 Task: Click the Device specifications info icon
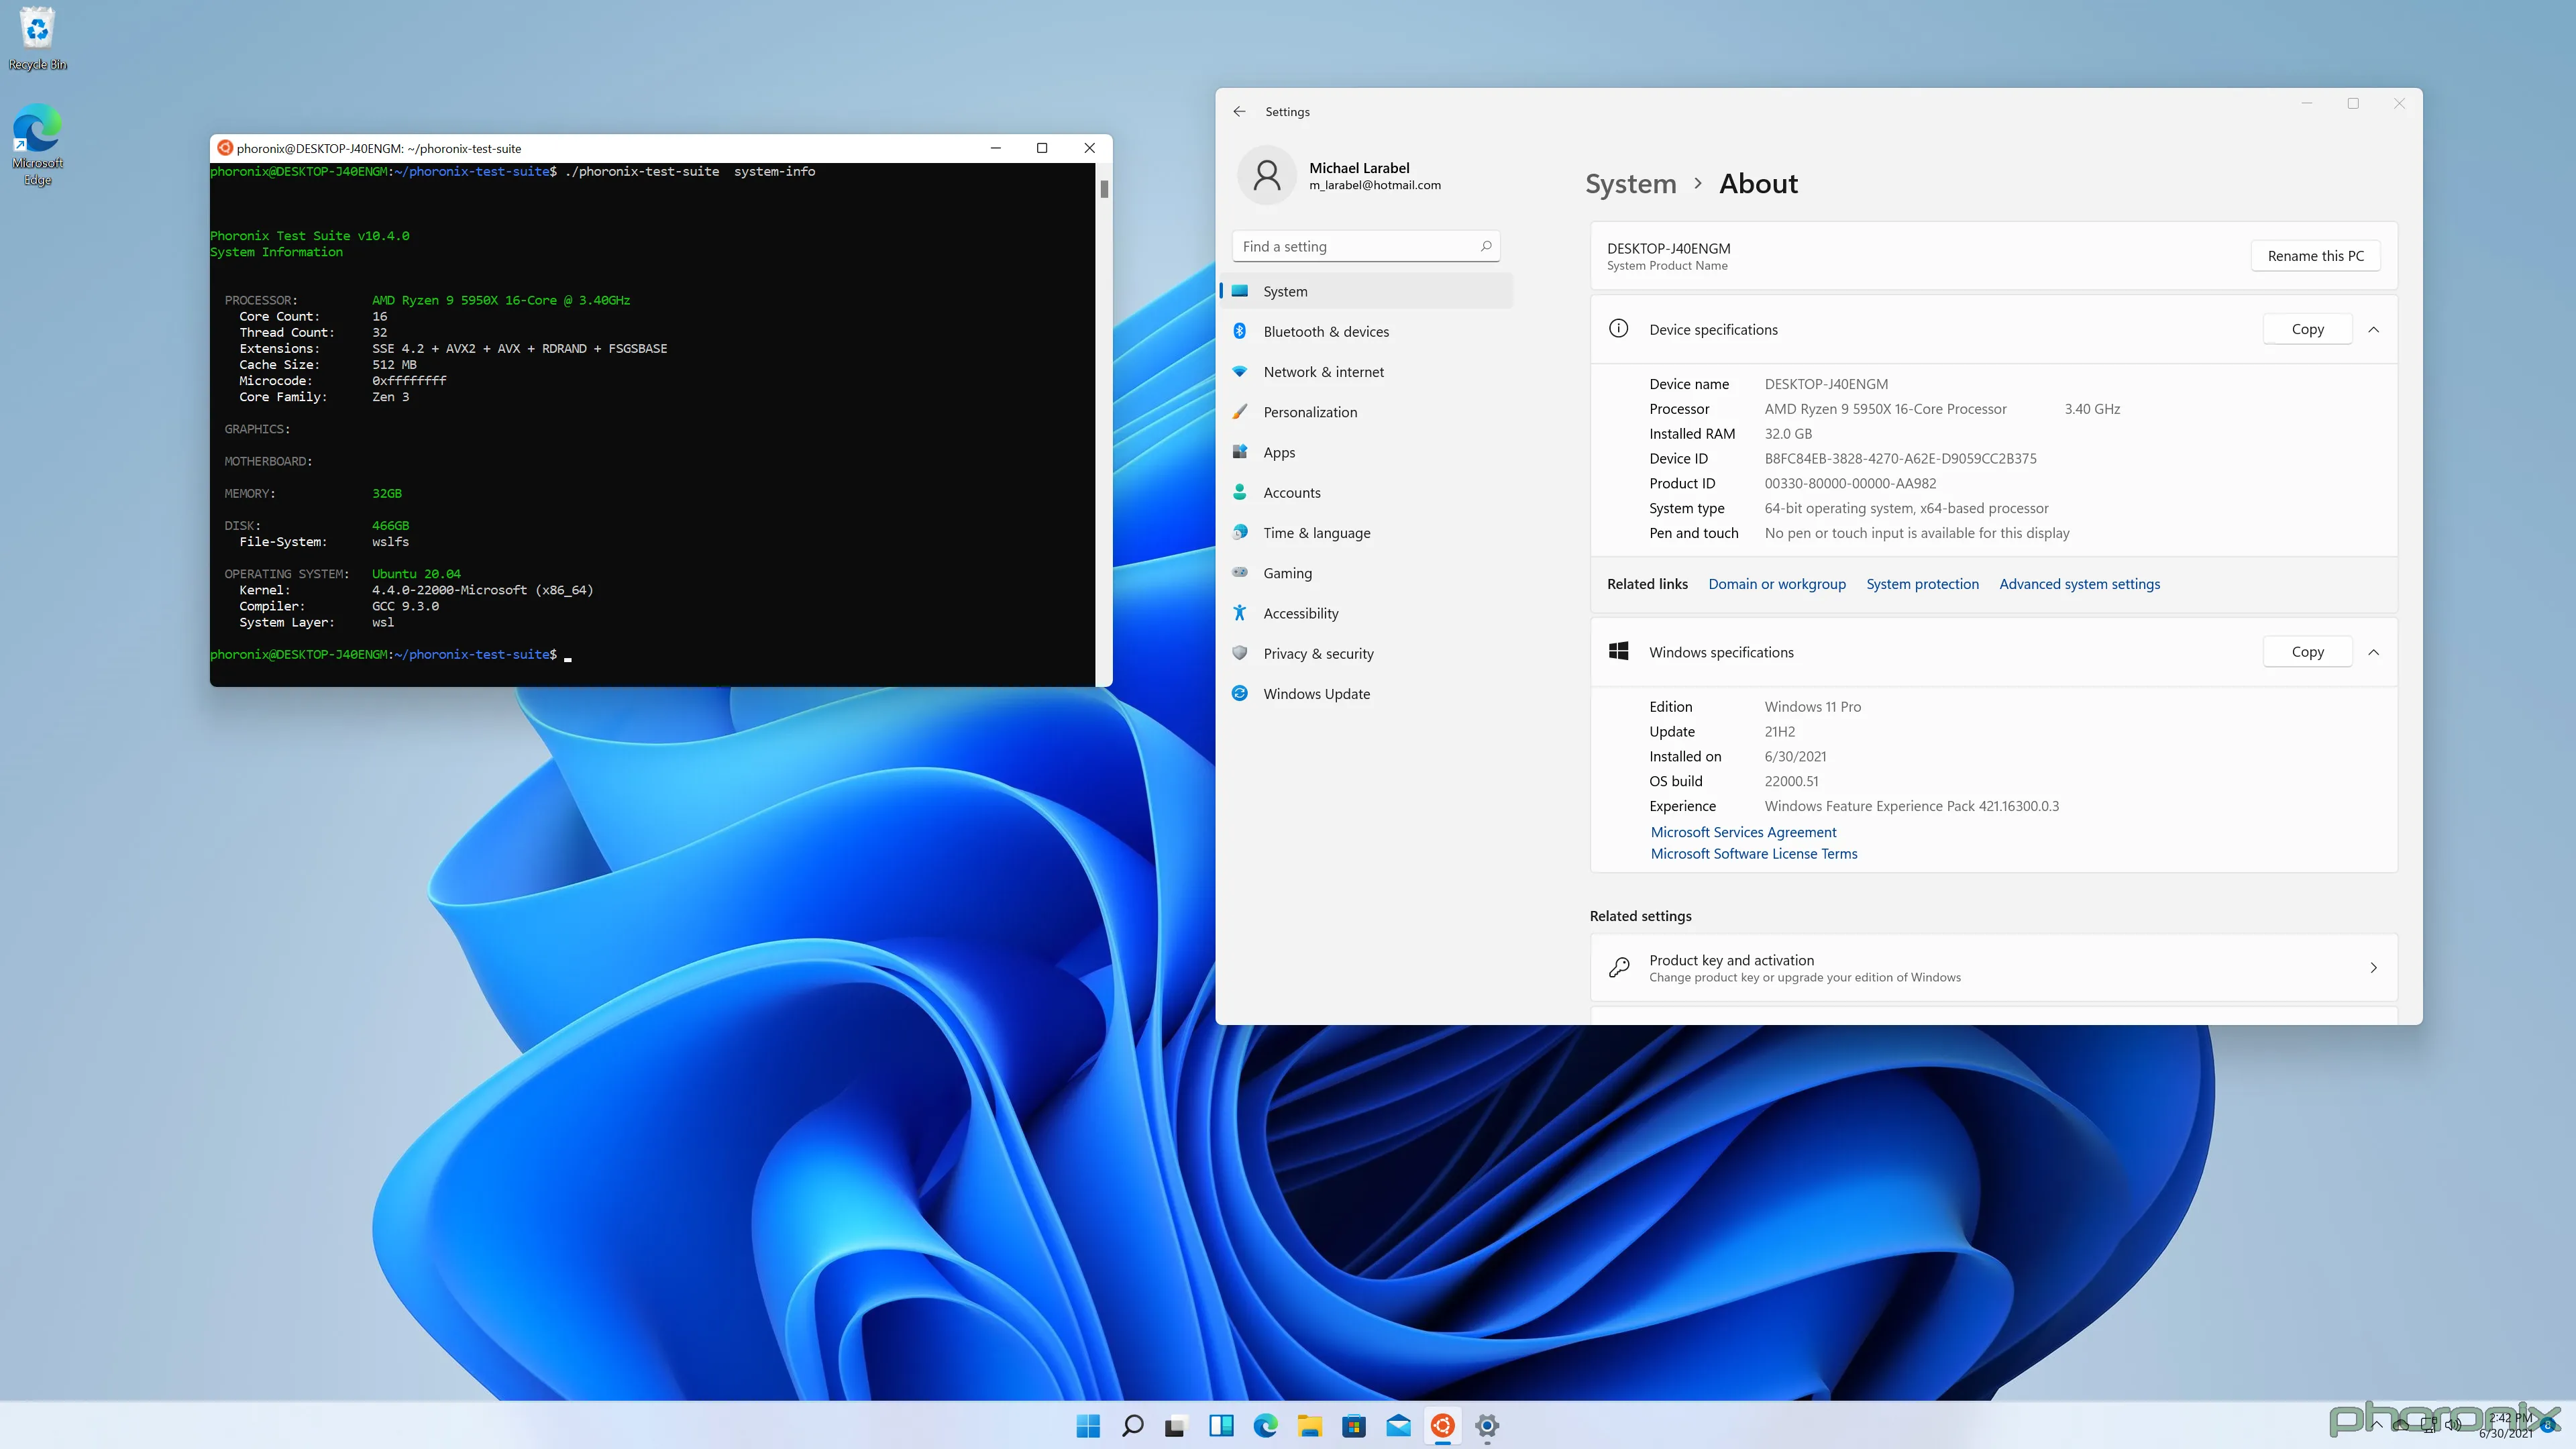pyautogui.click(x=1618, y=329)
